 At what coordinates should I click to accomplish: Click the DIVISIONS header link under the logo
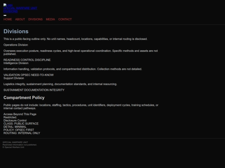[10, 11]
